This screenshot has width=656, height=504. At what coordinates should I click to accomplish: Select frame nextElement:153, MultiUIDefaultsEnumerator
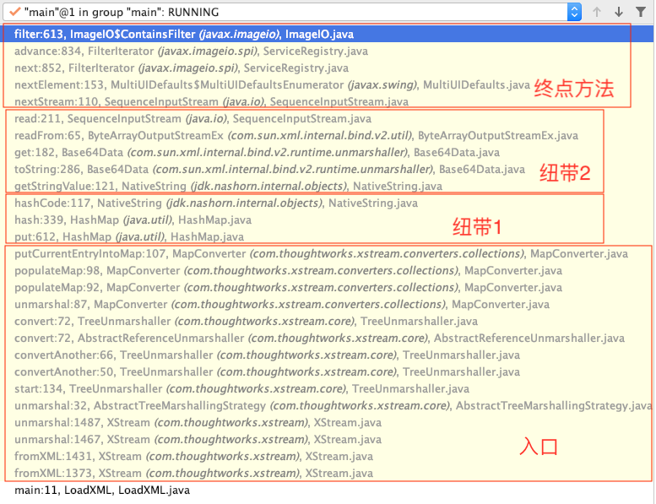click(x=328, y=85)
